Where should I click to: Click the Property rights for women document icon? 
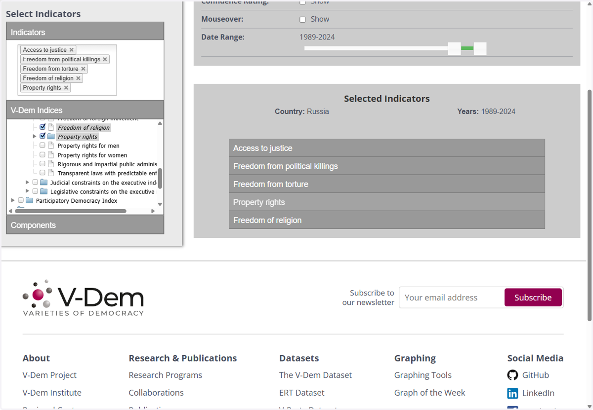51,155
